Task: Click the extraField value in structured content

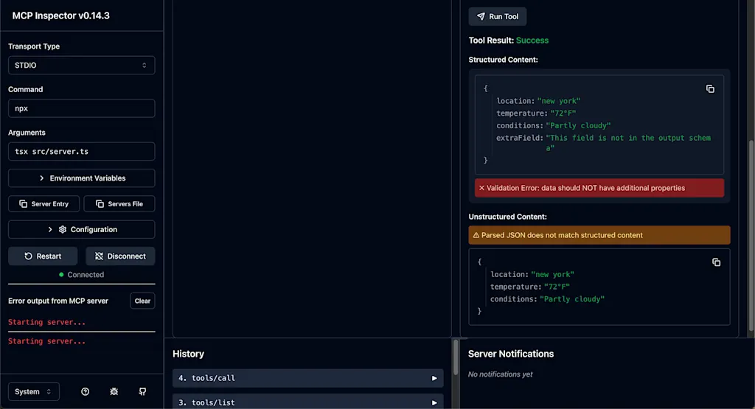Action: (x=628, y=143)
